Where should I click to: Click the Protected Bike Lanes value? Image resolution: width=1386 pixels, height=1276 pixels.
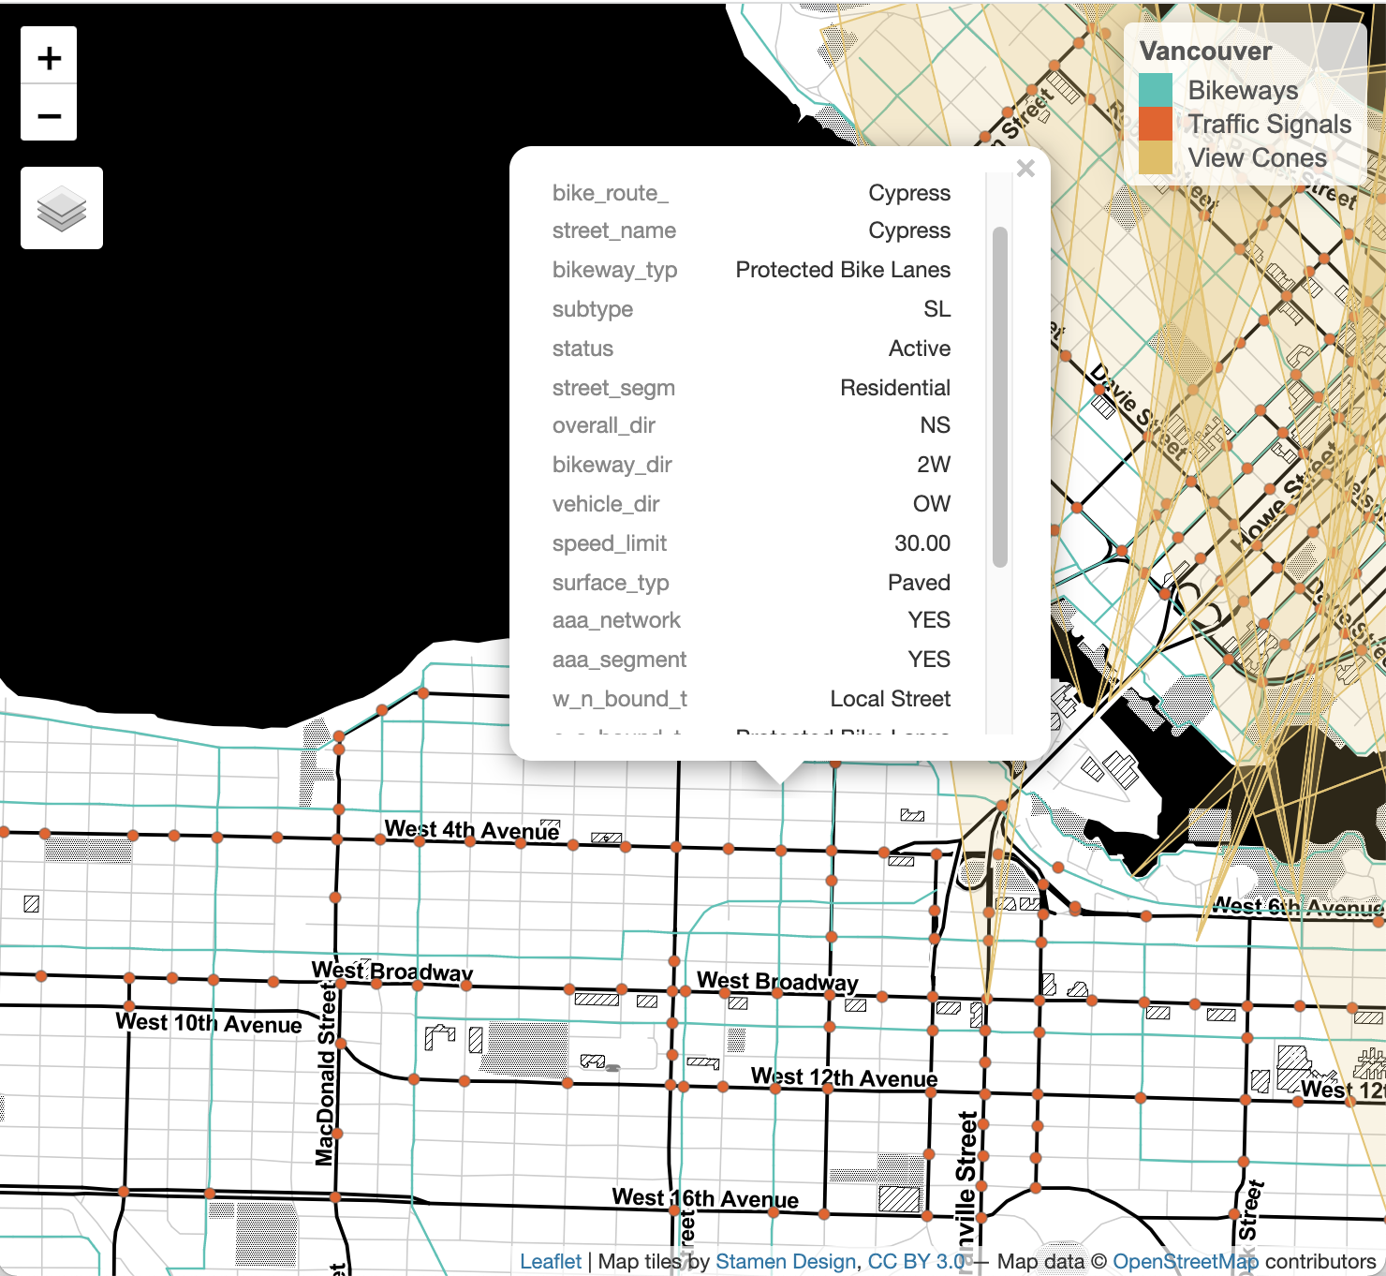click(x=842, y=270)
